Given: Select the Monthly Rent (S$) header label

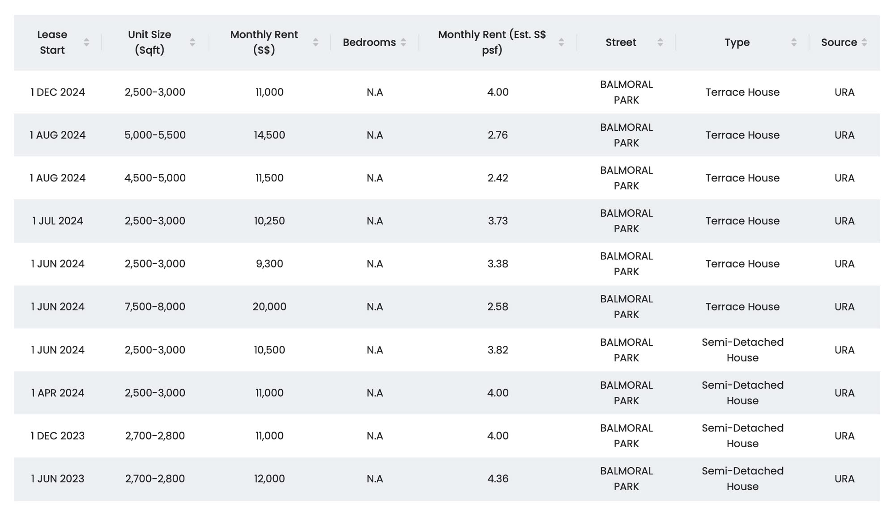Looking at the screenshot, I should point(264,42).
